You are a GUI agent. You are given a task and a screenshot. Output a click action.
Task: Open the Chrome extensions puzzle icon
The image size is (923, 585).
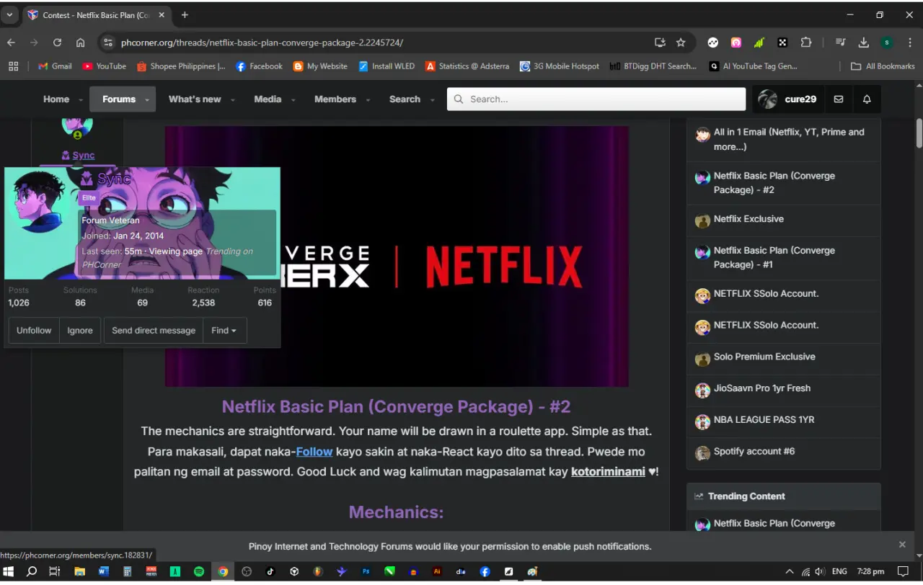click(806, 43)
